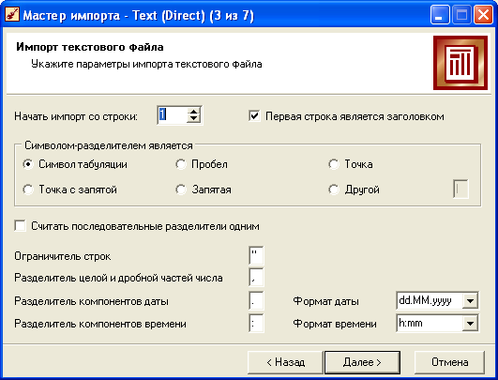Click the import wizard title bar icon
The width and height of the screenshot is (498, 380).
[12, 15]
